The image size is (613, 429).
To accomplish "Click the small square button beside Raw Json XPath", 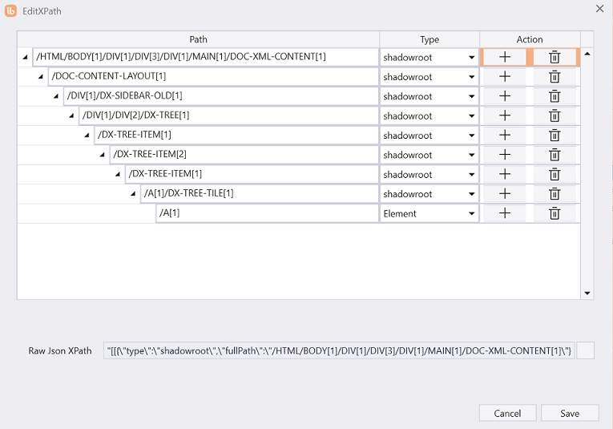I will (585, 350).
